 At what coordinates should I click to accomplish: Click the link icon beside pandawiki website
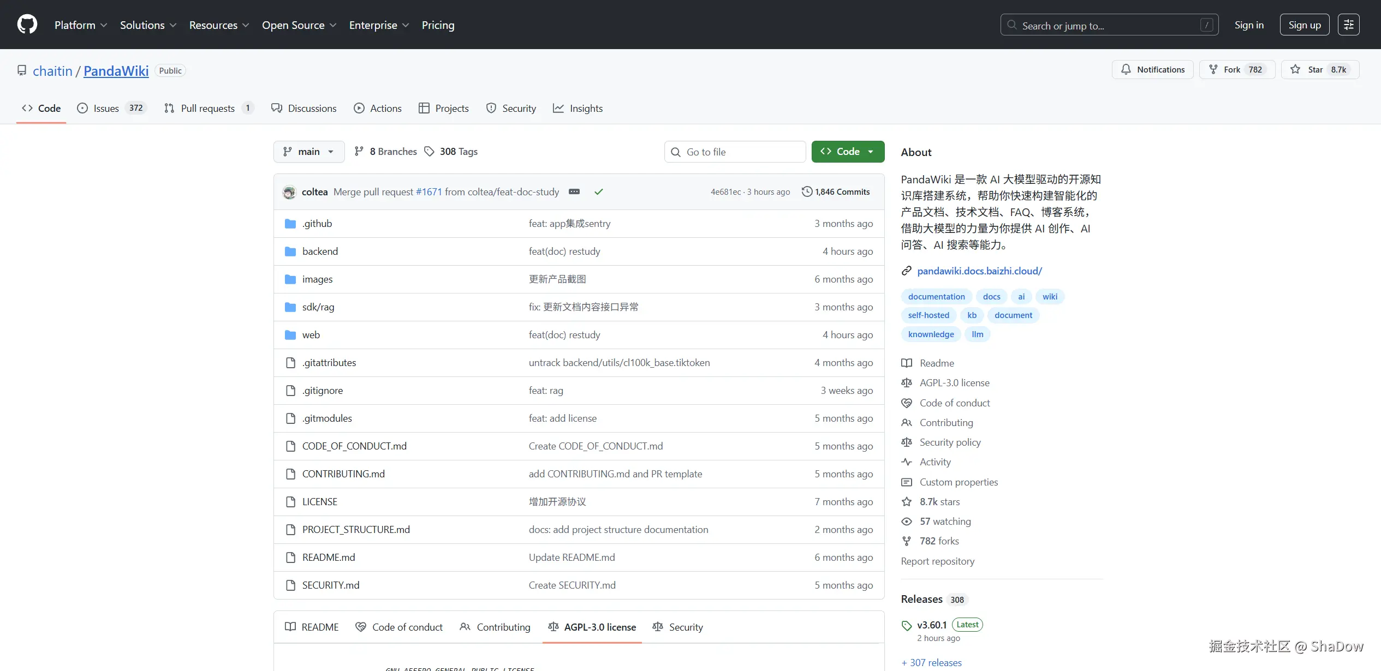[x=907, y=271]
